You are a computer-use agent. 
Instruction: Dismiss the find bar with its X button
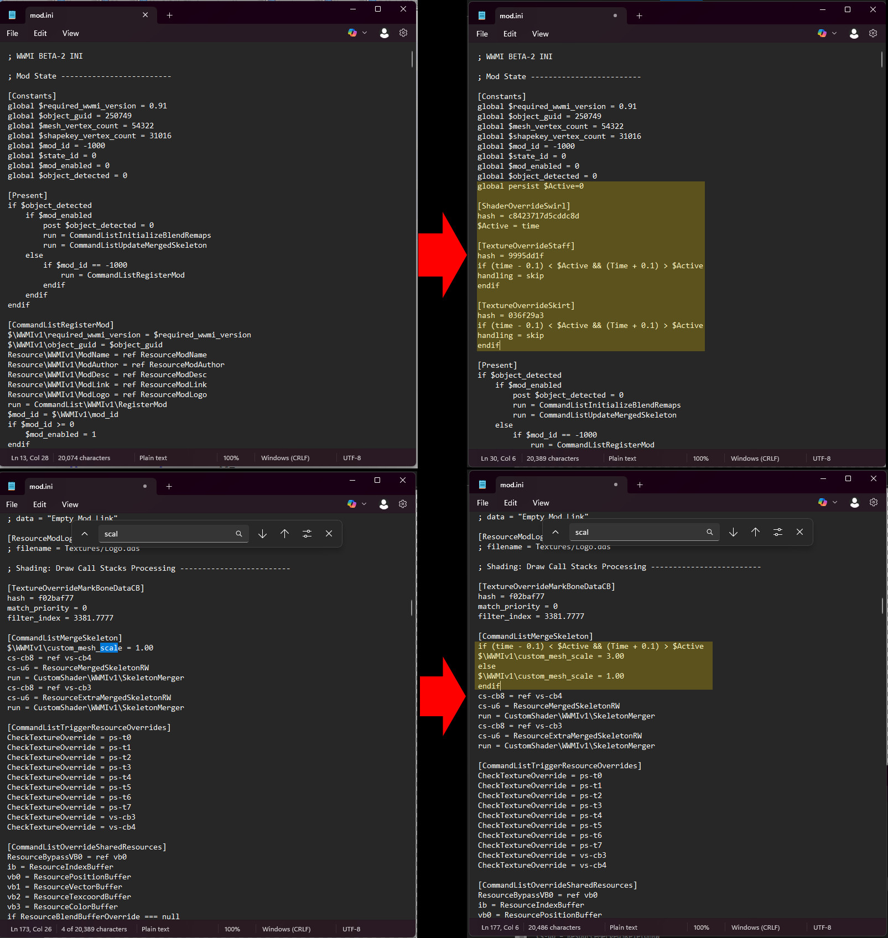(x=329, y=533)
